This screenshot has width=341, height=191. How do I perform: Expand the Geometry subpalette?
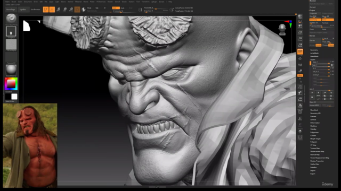314,50
